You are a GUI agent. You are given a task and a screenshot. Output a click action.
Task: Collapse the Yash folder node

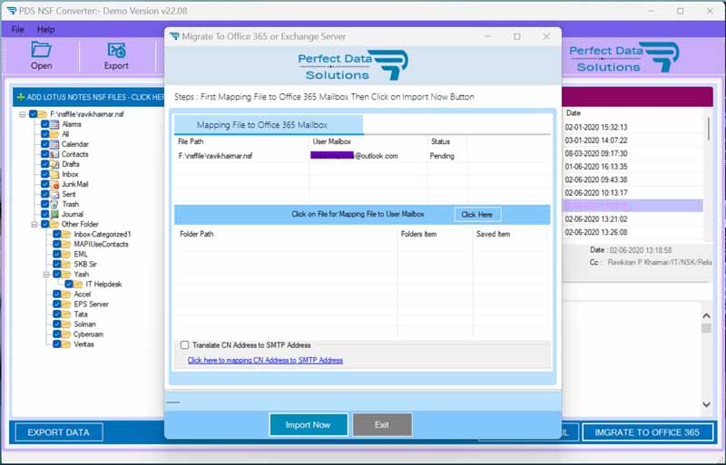46,275
